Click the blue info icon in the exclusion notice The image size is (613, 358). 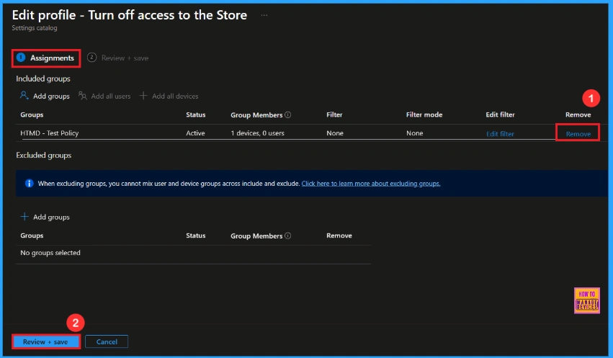click(29, 183)
